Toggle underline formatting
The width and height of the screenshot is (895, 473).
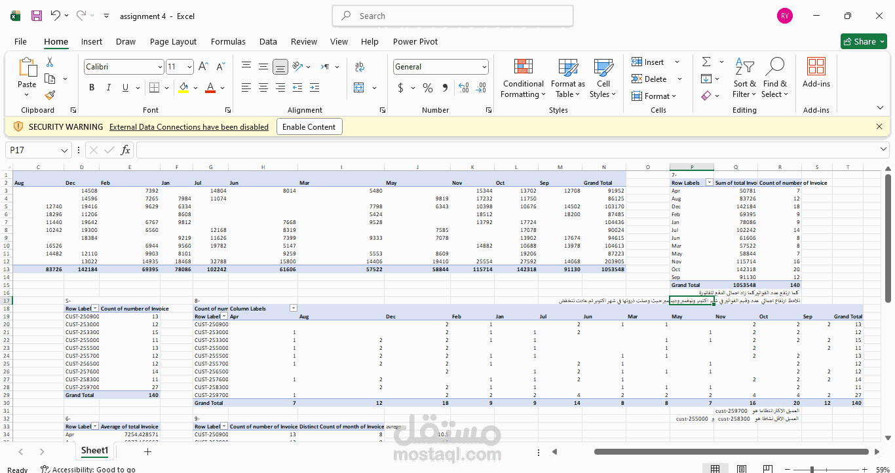point(124,87)
